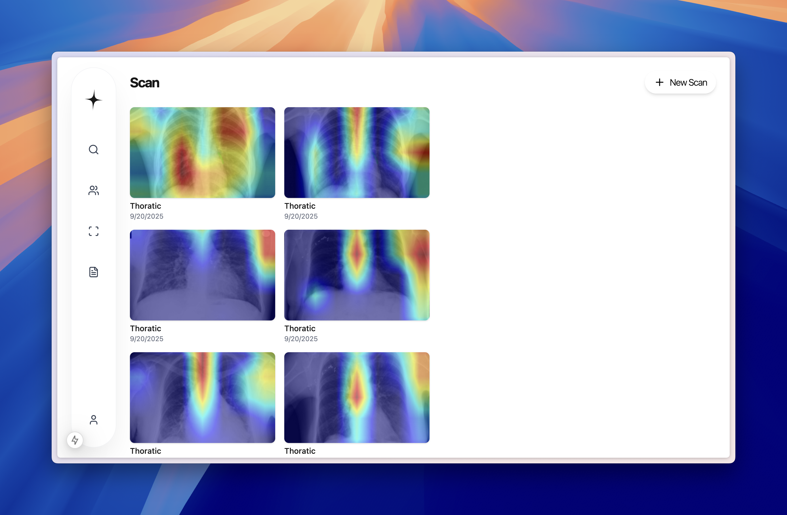The width and height of the screenshot is (787, 515).
Task: Open the user profile icon
Action: [94, 420]
